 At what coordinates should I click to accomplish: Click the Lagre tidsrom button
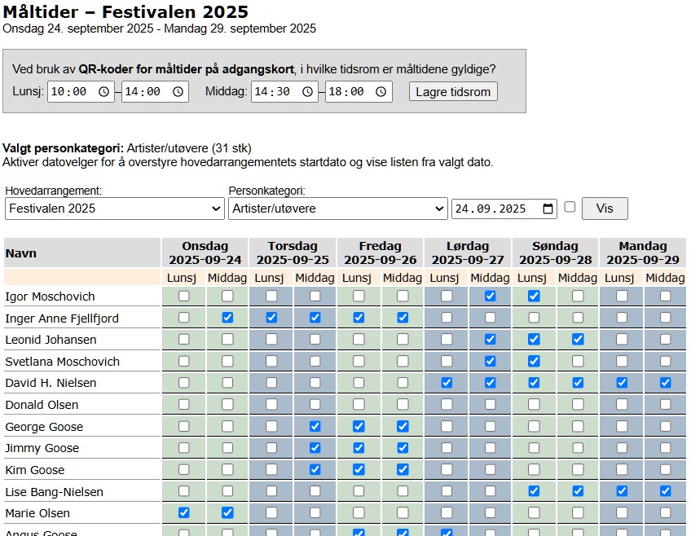453,92
